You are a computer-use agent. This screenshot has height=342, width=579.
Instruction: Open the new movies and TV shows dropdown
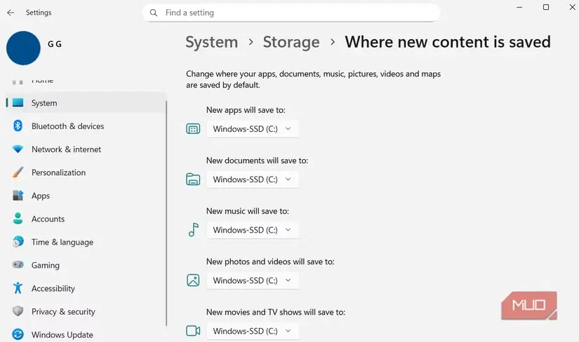tap(253, 331)
